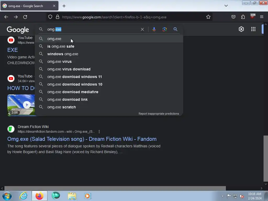Click inside the Google search input field

[x=93, y=29]
